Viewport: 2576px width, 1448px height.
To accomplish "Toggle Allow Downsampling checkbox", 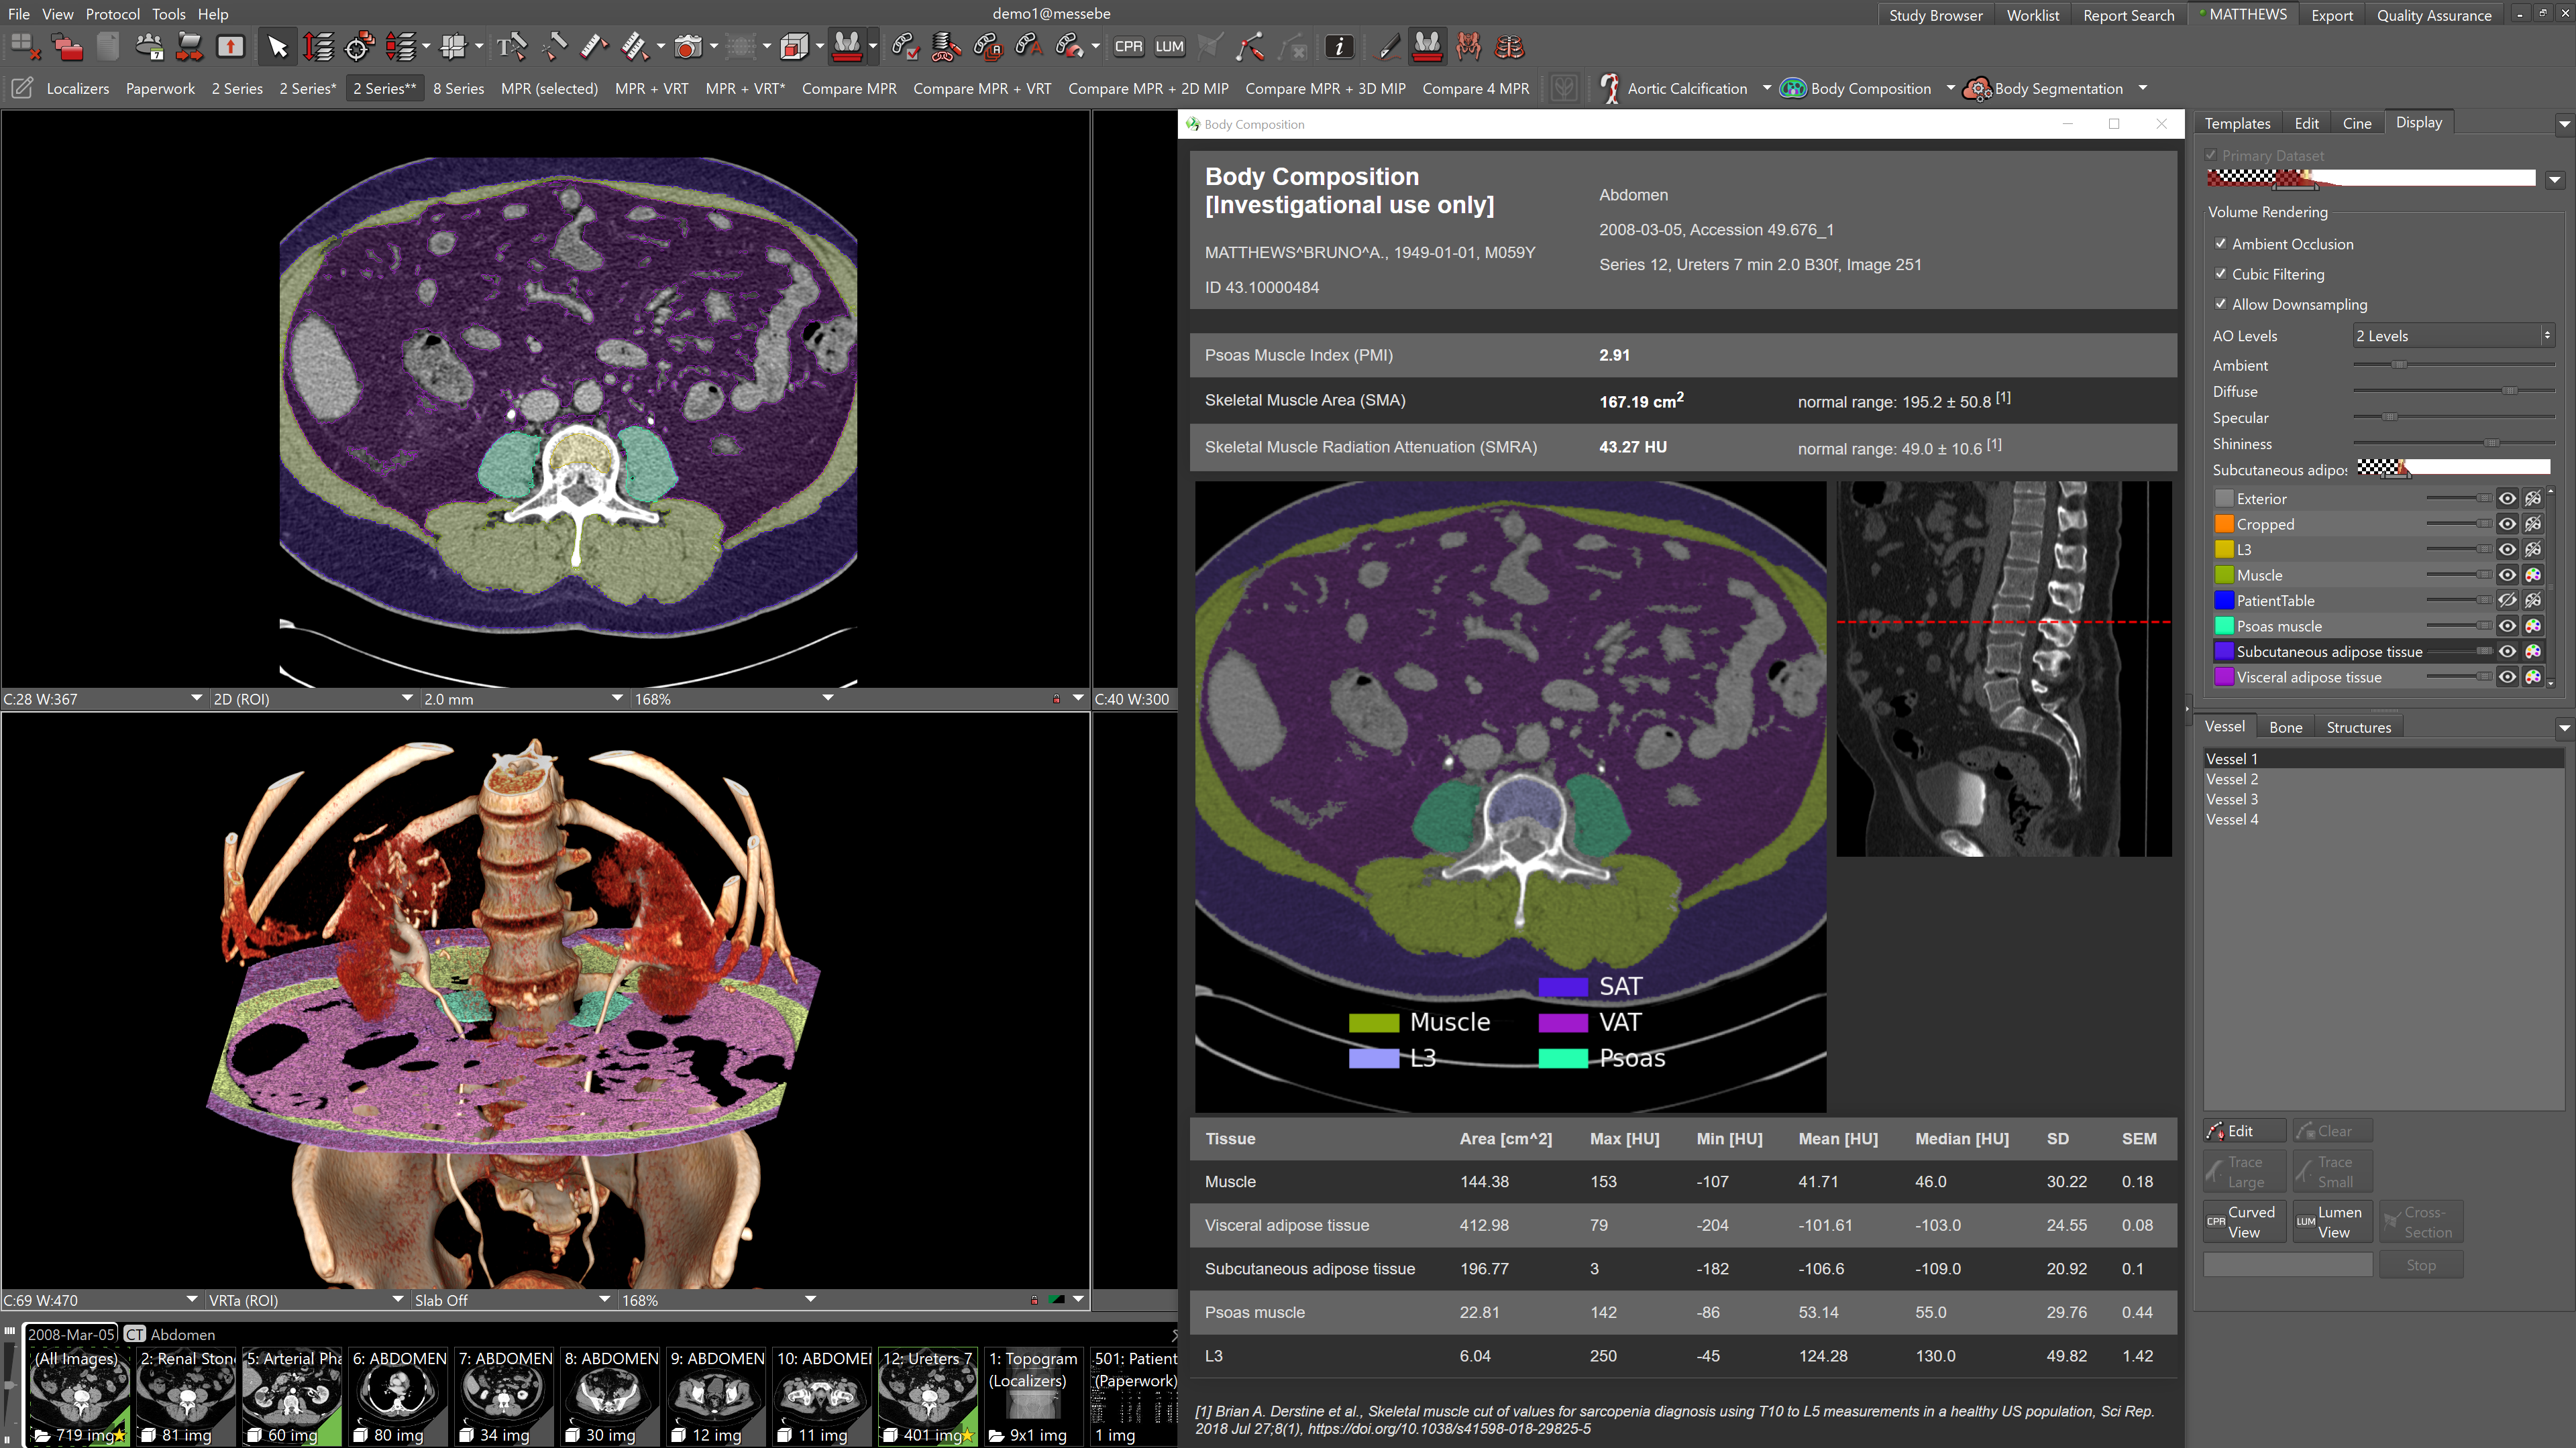I will click(x=2220, y=303).
